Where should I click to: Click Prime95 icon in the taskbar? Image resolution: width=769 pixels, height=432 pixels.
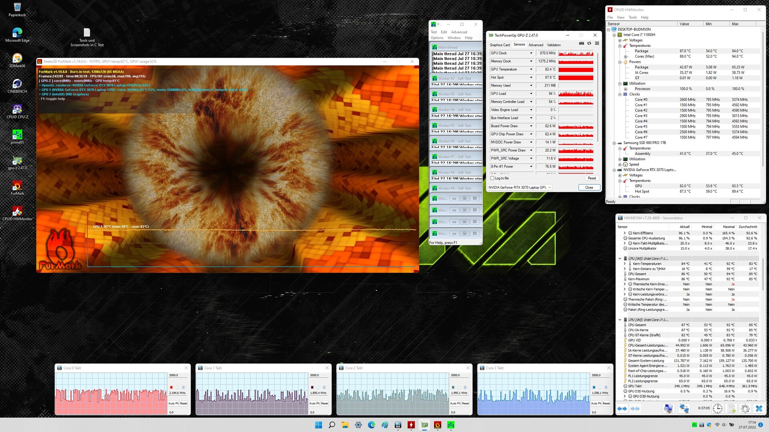click(x=451, y=425)
